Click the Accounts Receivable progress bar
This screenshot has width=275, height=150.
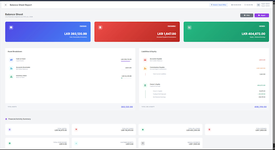[x=126, y=70]
